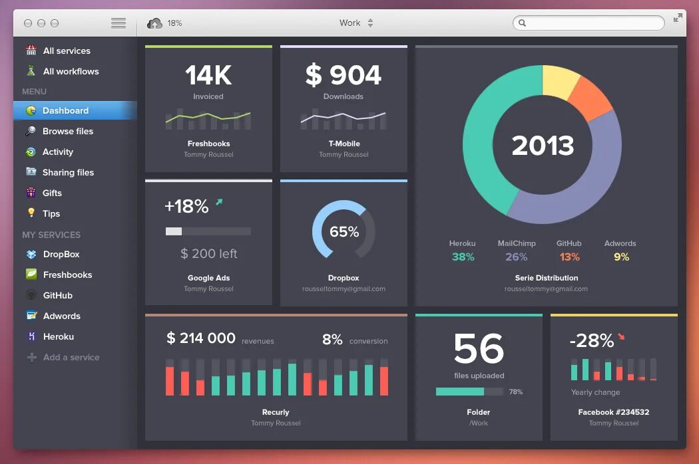This screenshot has height=464, width=699.
Task: Open Tips from the sidebar
Action: click(75, 213)
